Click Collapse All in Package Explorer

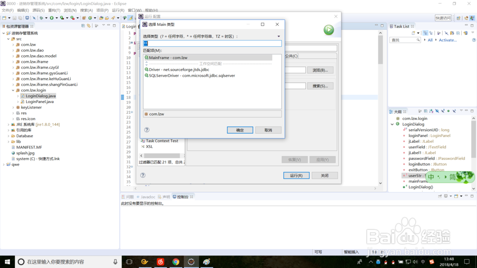coord(83,26)
